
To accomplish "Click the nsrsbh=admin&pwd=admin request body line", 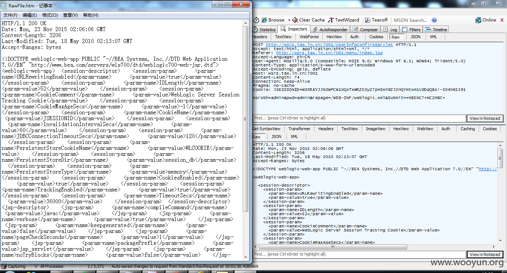I will (x=349, y=98).
